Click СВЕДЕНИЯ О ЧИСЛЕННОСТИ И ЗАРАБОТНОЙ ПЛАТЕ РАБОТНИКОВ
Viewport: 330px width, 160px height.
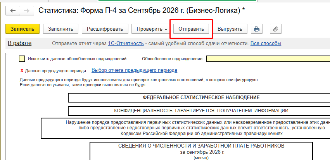coord(201,146)
